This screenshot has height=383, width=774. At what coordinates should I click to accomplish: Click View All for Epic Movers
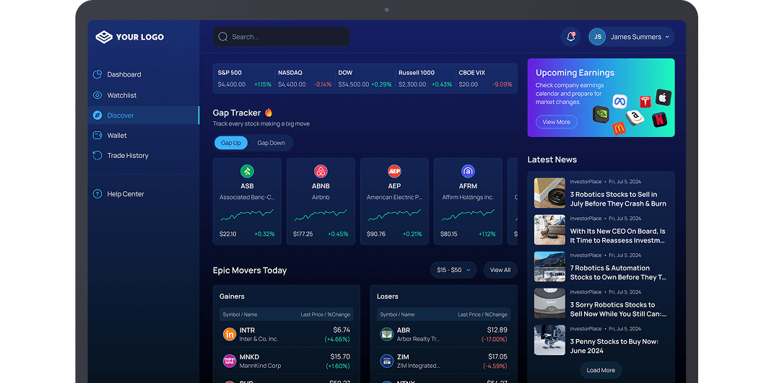point(500,270)
